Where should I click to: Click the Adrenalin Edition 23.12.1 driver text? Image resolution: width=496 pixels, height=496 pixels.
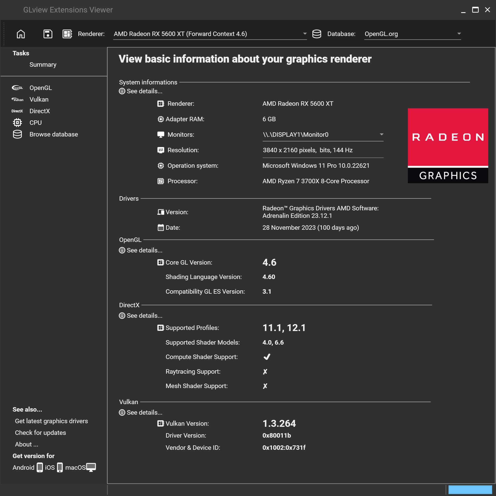[297, 216]
